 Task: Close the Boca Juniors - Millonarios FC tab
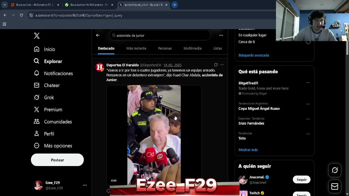(x=58, y=5)
